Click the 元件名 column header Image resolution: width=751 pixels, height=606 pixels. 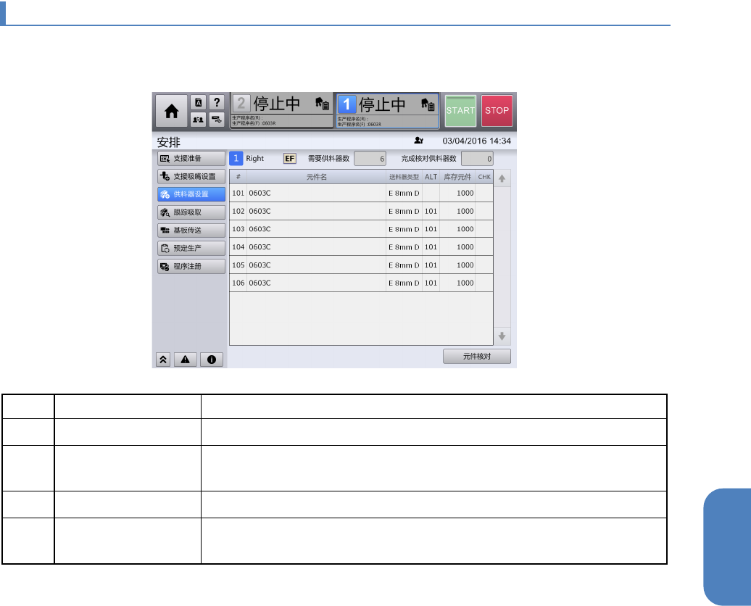pyautogui.click(x=317, y=177)
